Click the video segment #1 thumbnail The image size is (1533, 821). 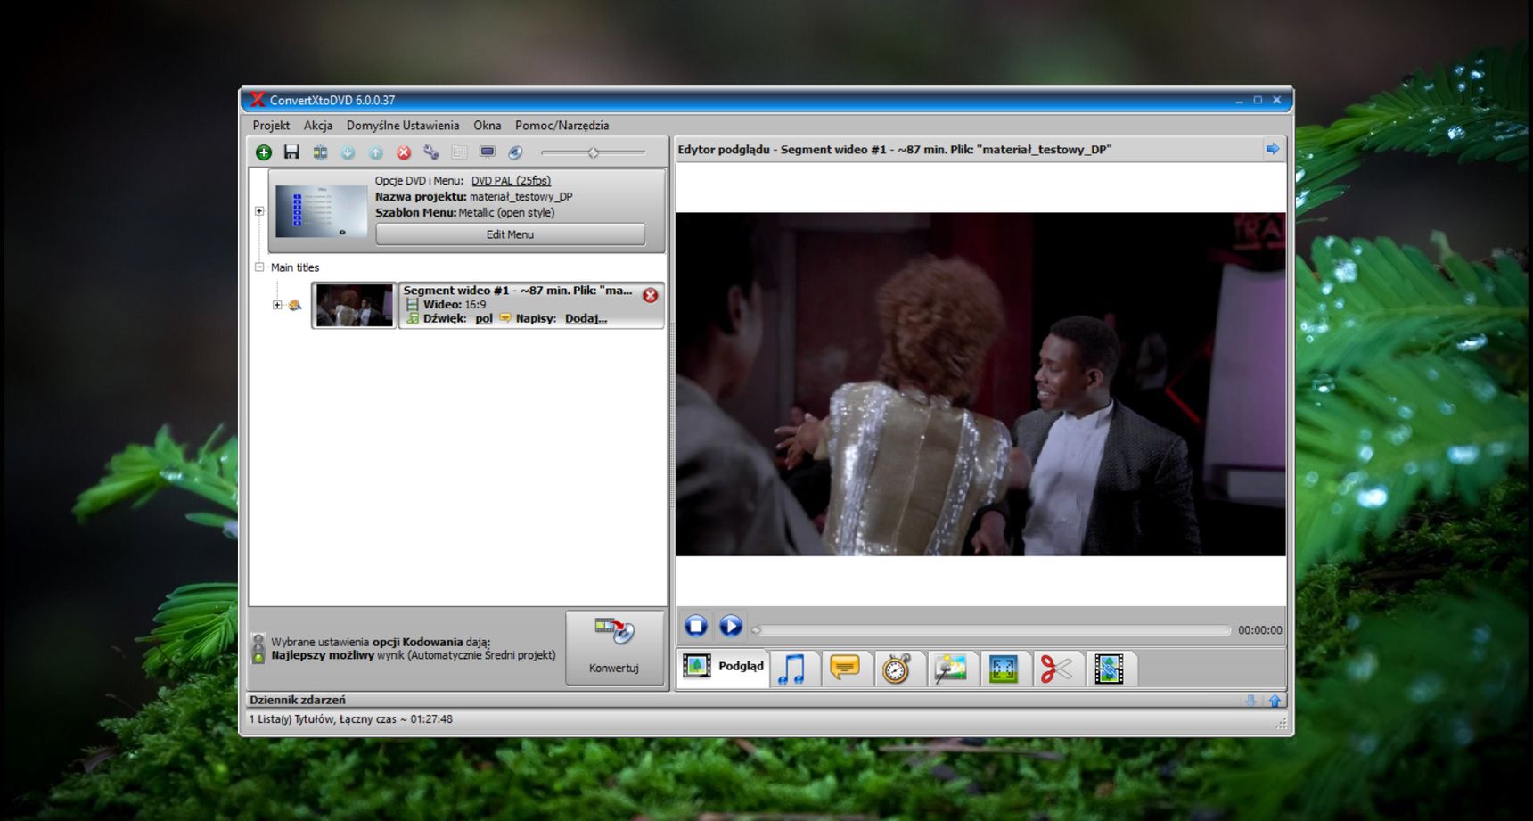[x=354, y=305]
